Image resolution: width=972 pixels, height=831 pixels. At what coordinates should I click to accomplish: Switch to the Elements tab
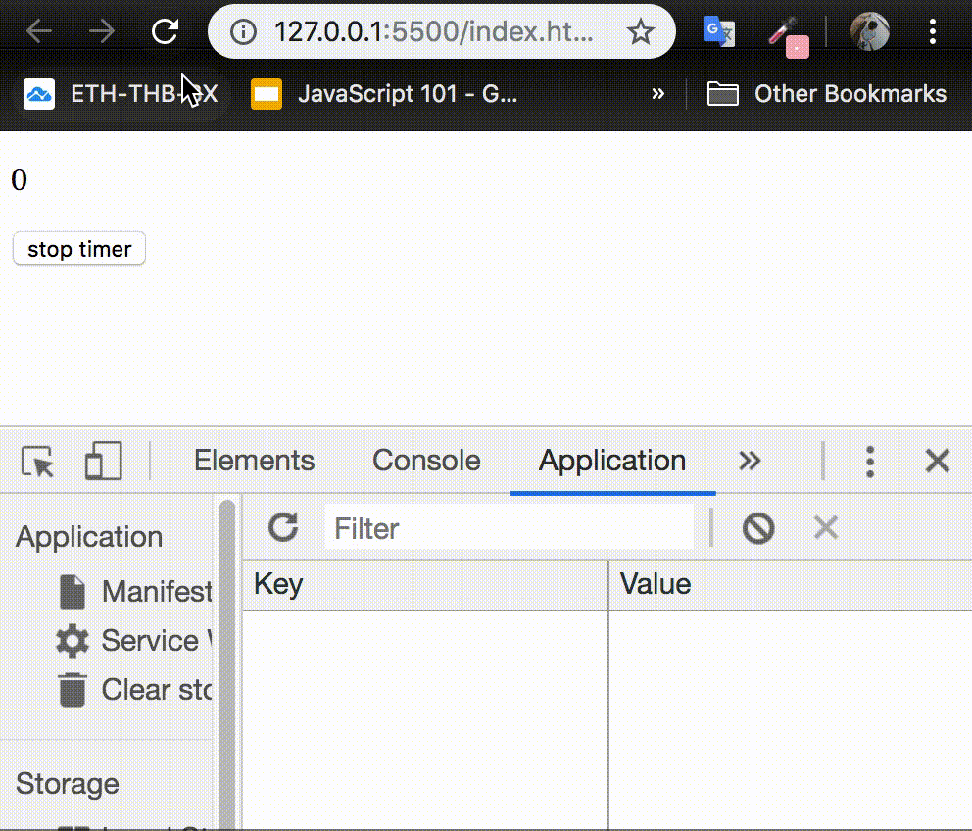[x=254, y=461]
